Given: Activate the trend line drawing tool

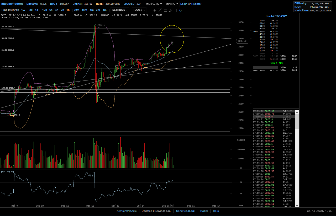Looking at the screenshot, I should coord(160,10).
